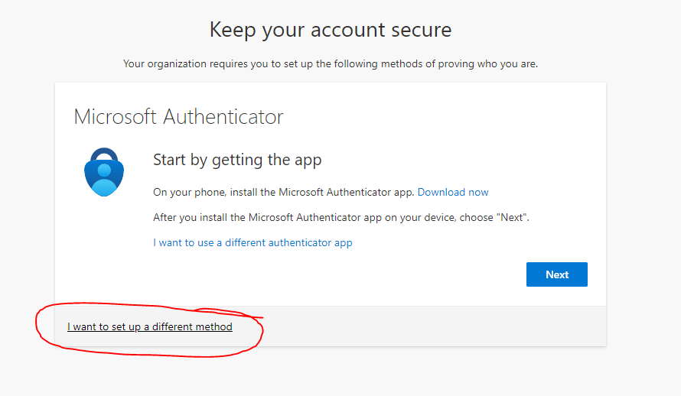Click the 'After you install the Microsoft Authenticator' text
The height and width of the screenshot is (396, 681).
coord(341,217)
